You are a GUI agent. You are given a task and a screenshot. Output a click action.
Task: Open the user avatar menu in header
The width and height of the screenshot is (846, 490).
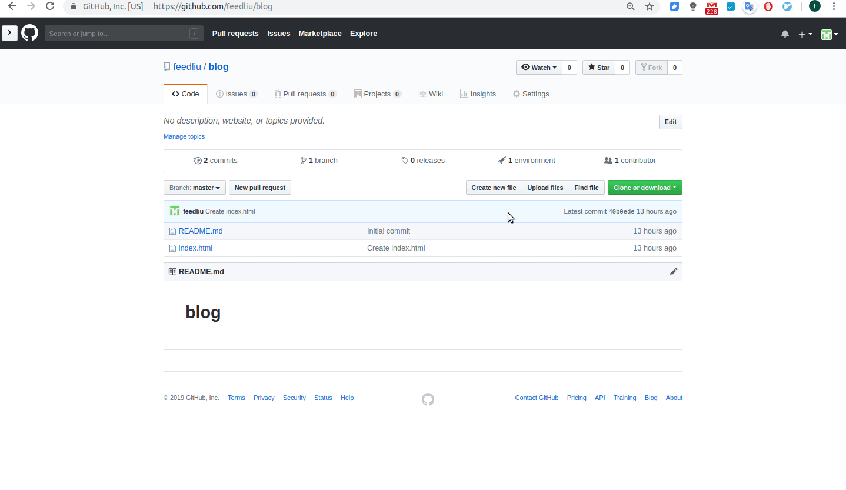[x=830, y=34]
